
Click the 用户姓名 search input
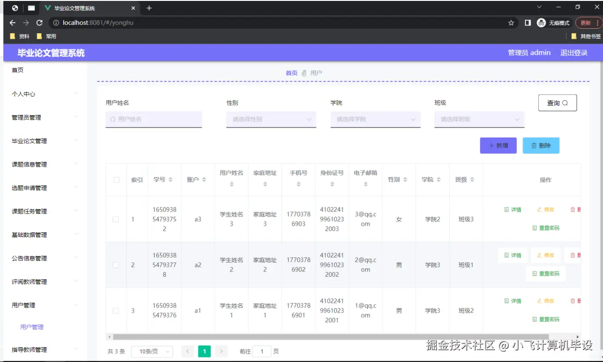(154, 119)
